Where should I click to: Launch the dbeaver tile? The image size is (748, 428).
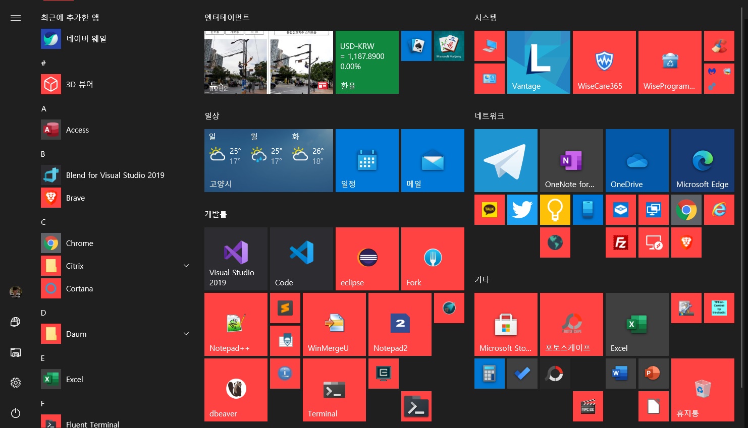pyautogui.click(x=236, y=390)
